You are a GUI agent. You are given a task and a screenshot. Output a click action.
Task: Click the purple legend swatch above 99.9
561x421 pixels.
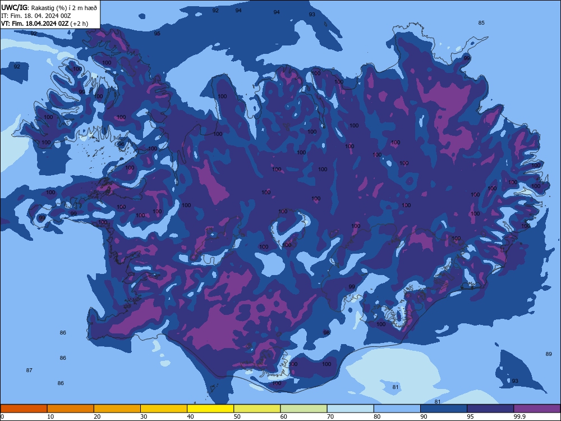pos(537,409)
